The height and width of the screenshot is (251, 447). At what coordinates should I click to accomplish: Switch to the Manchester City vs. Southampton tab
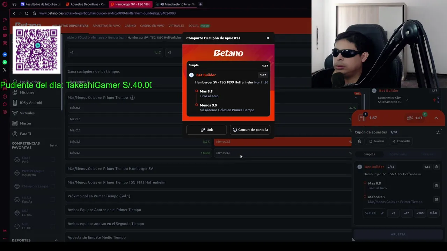[176, 4]
